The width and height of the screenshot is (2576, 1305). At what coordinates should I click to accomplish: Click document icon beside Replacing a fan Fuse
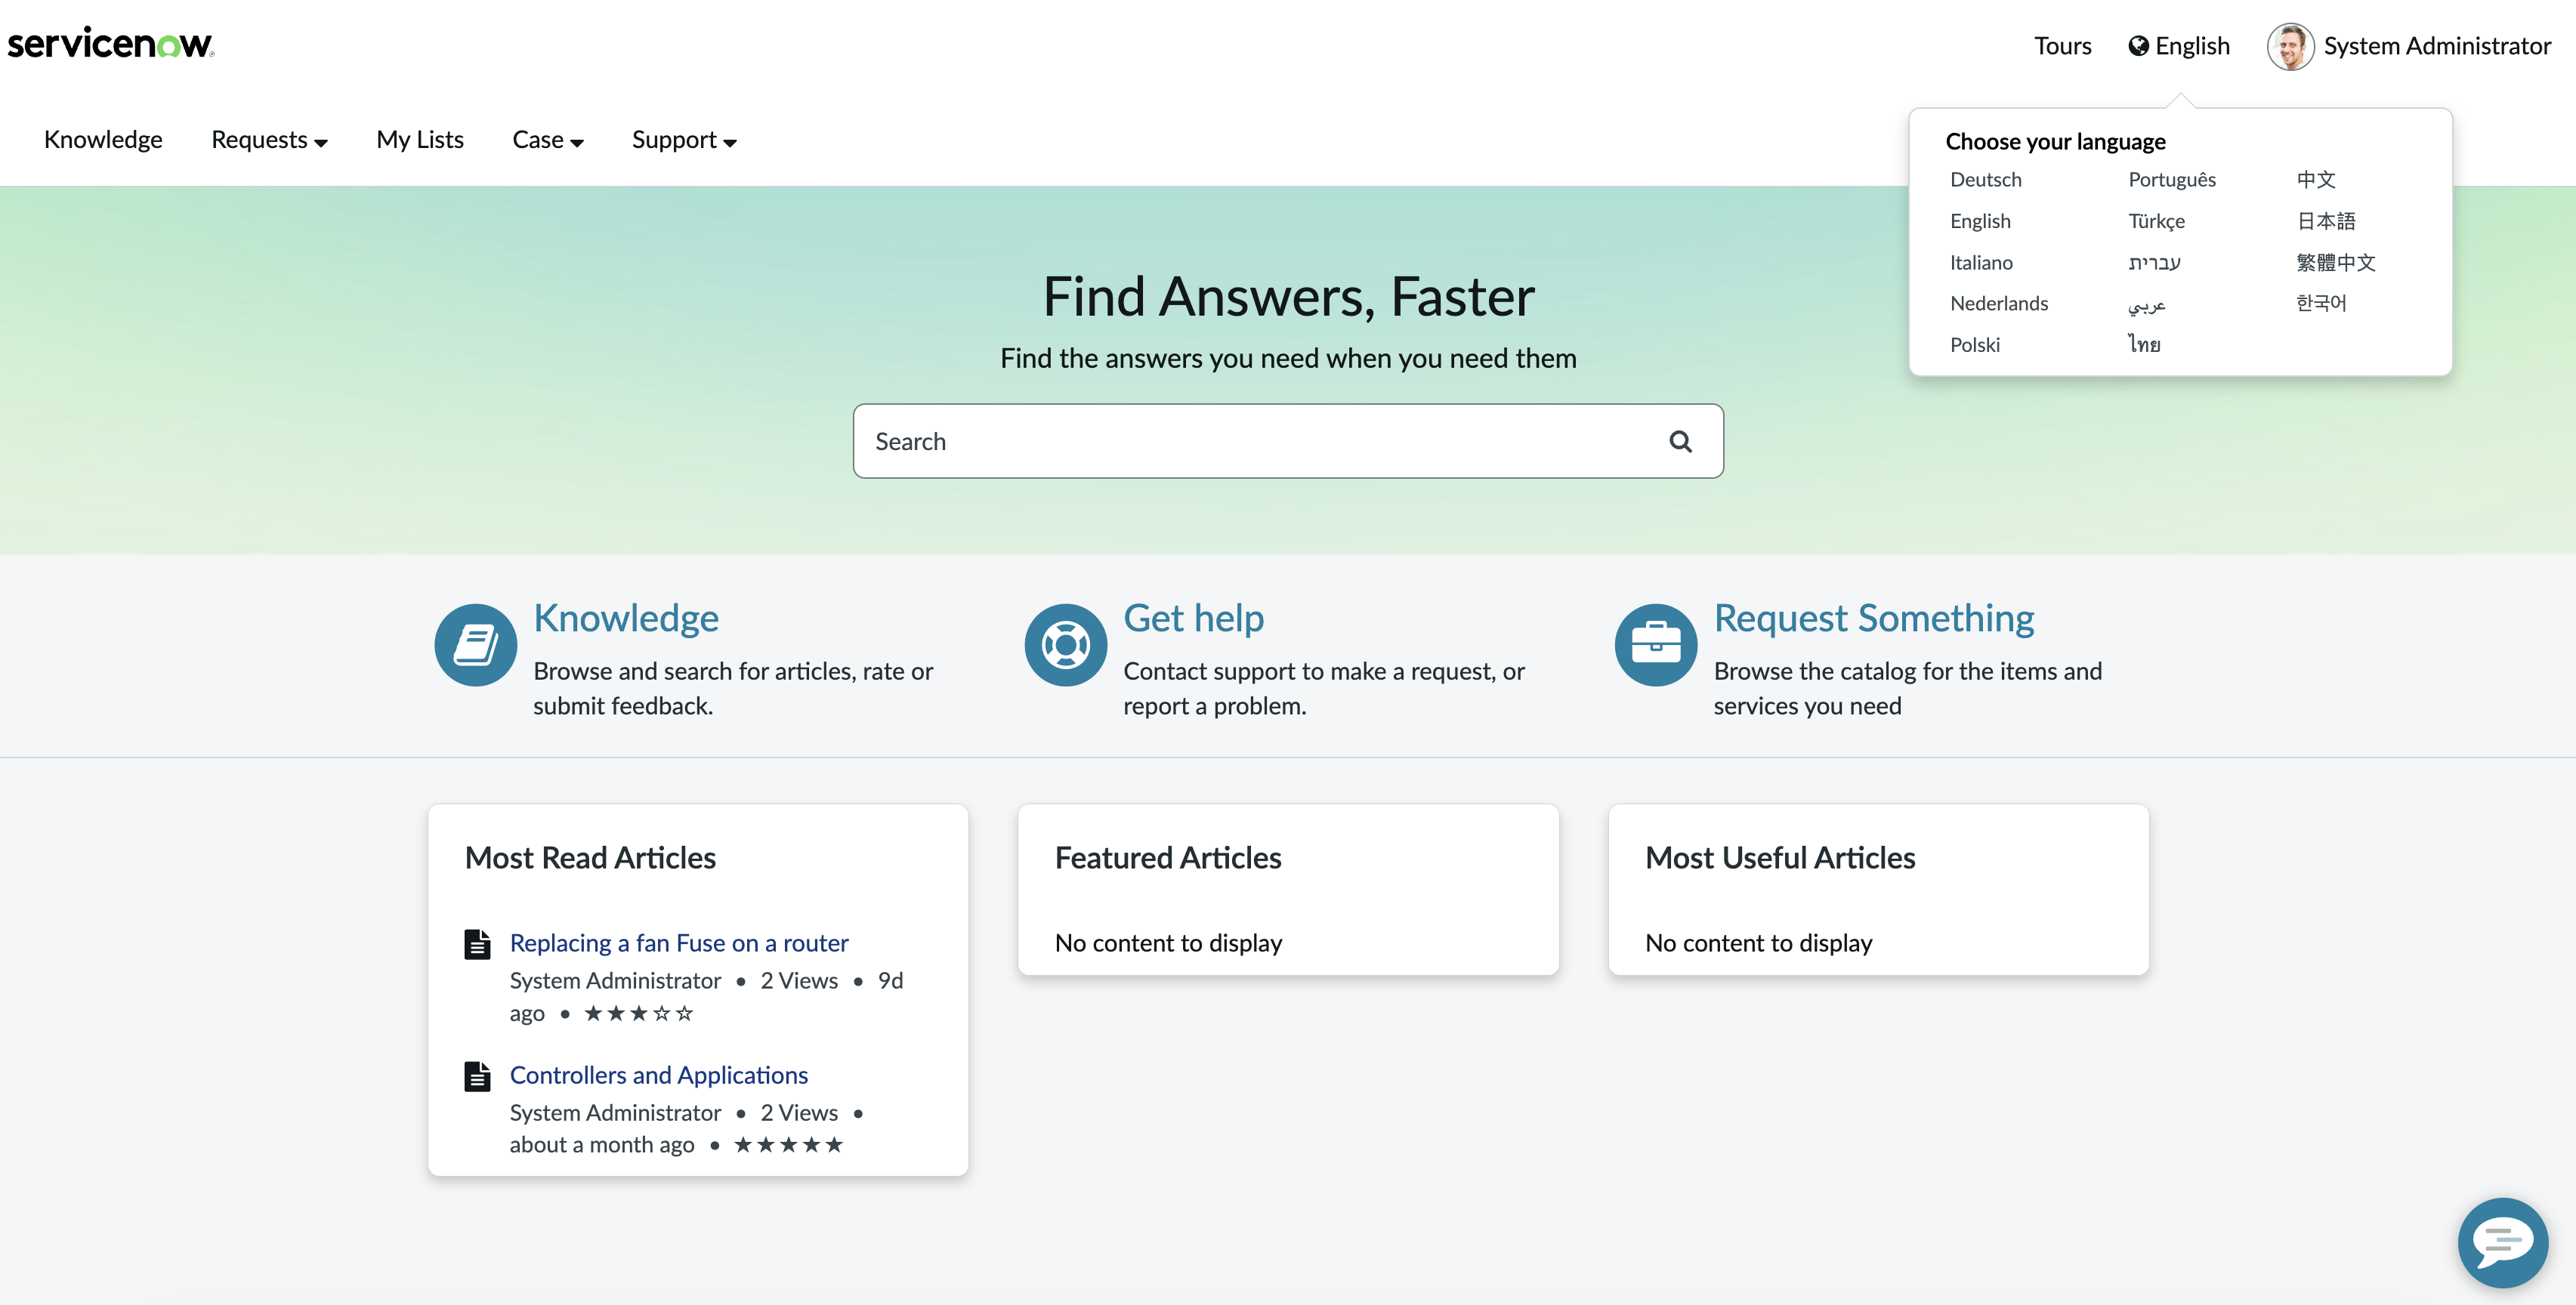tap(477, 944)
